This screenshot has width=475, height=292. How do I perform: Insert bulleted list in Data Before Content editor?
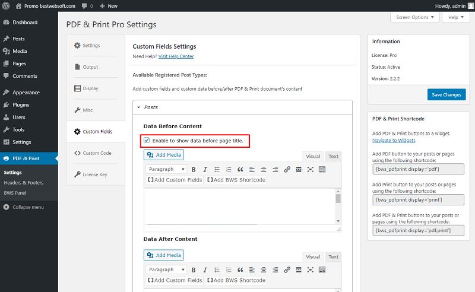pyautogui.click(x=217, y=169)
